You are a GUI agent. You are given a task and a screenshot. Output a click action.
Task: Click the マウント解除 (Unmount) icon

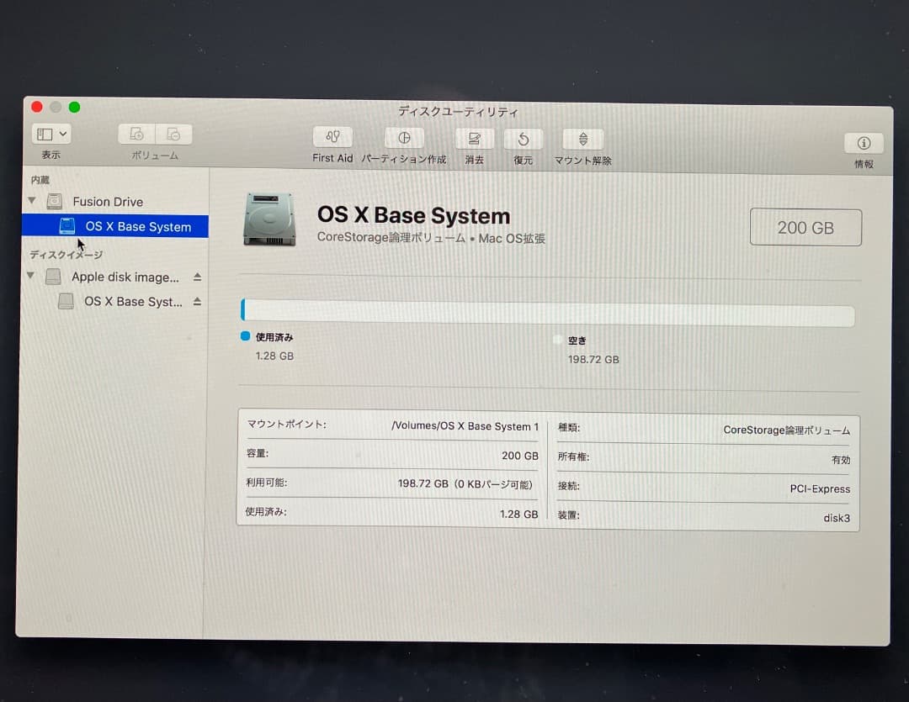582,140
